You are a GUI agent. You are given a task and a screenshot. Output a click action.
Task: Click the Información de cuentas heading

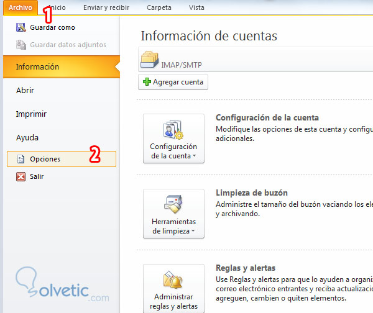click(x=209, y=36)
